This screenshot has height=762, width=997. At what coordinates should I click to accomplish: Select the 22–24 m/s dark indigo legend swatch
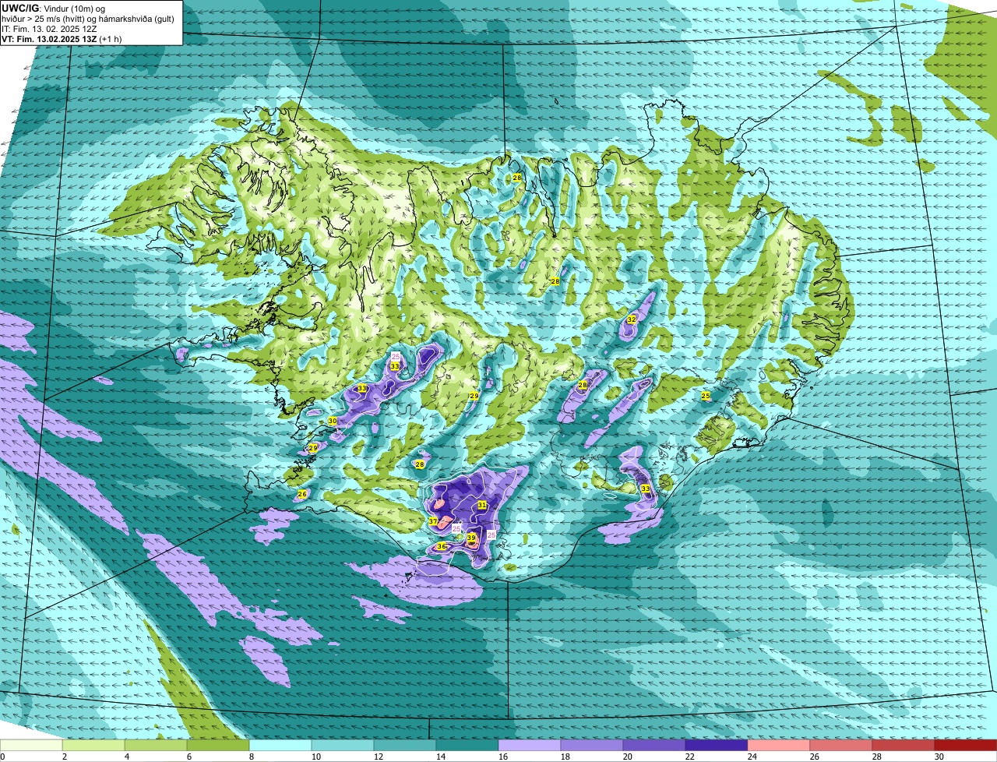pos(717,746)
